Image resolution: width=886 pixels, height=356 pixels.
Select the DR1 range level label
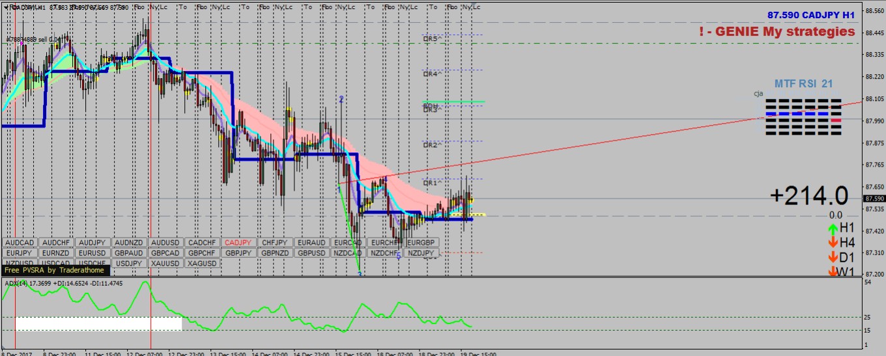432,183
